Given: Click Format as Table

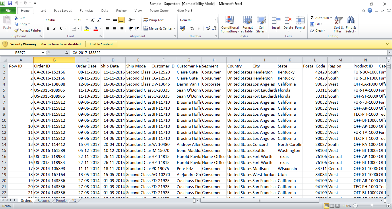Looking at the screenshot, I should coord(247,24).
